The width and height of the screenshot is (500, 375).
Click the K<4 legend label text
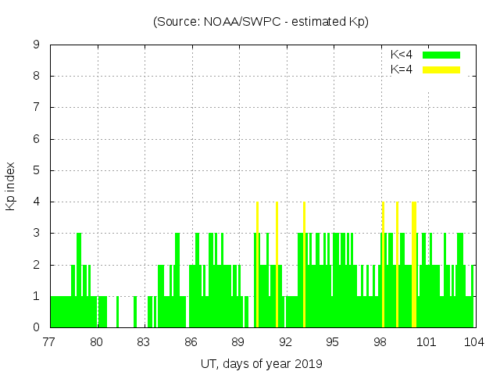coord(402,55)
